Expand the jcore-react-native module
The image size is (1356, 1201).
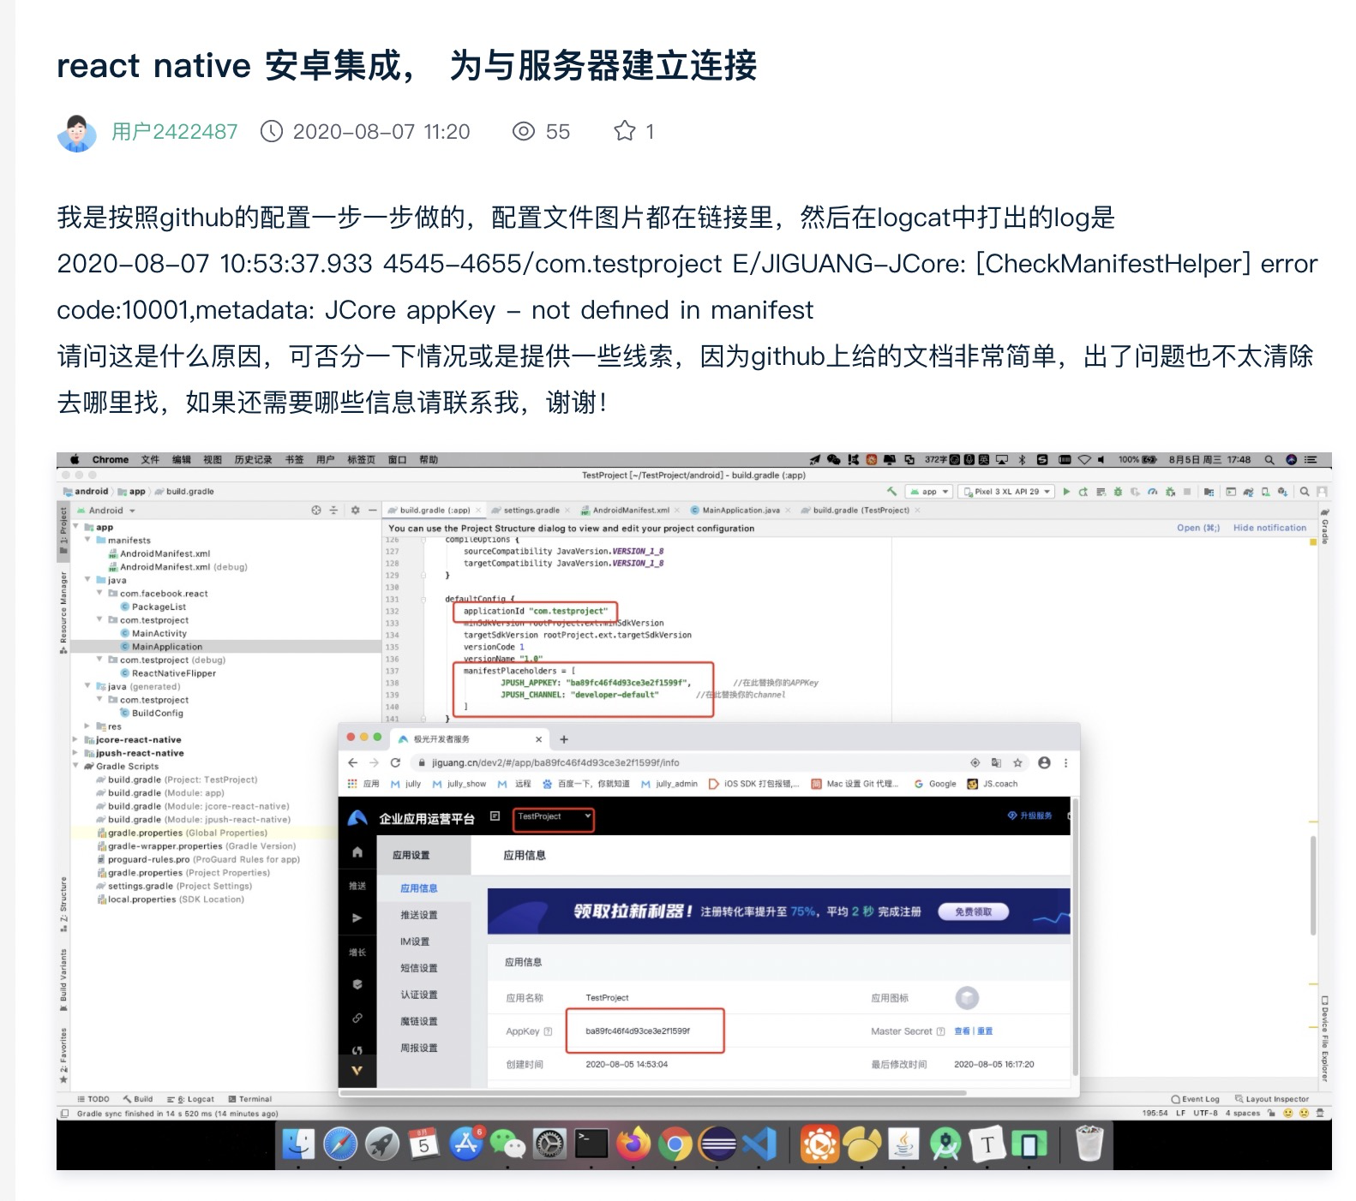tap(76, 740)
